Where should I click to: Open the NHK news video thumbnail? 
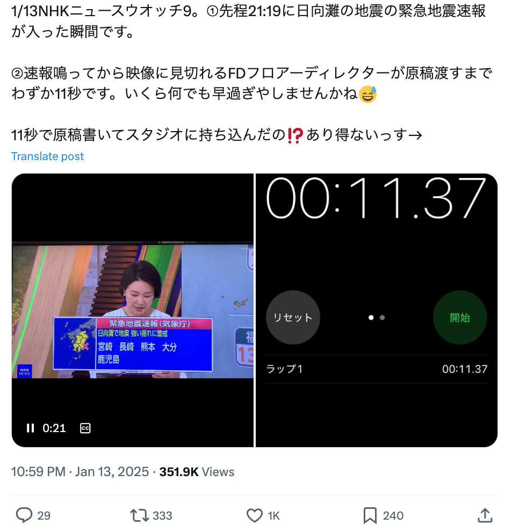(x=133, y=310)
